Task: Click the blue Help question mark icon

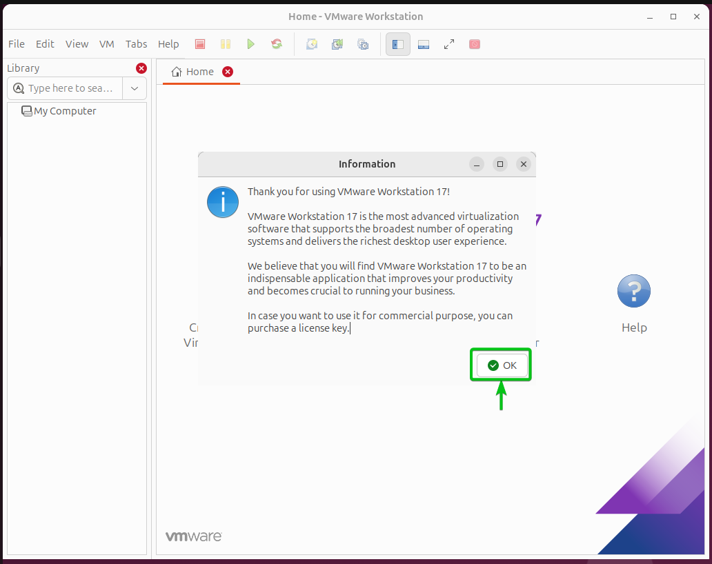Action: point(634,291)
